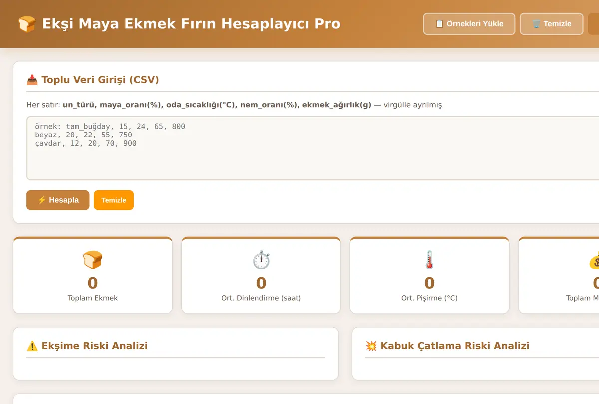Click the bread emoji in the page title
This screenshot has height=404, width=599.
click(x=27, y=24)
